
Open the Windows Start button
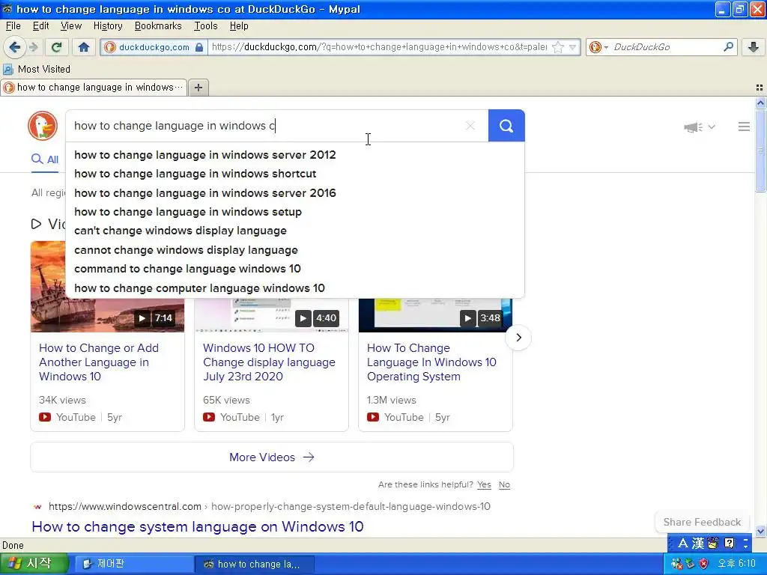(33, 564)
